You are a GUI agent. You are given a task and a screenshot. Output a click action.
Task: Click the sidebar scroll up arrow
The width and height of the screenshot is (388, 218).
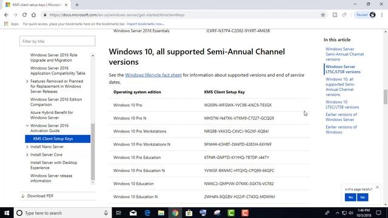pos(93,56)
